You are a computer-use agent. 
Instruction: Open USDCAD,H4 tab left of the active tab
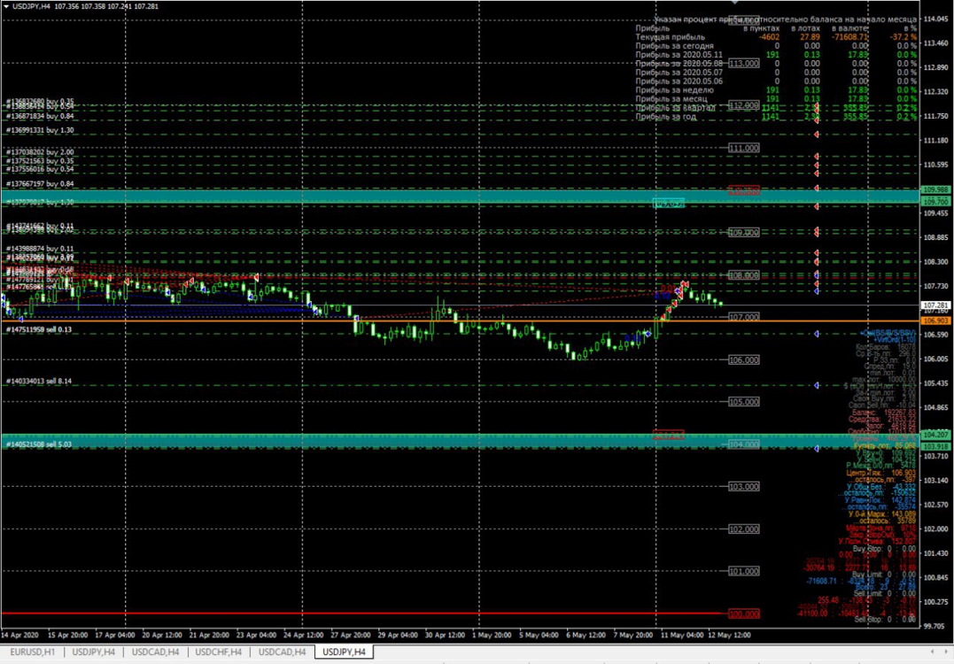(x=282, y=652)
